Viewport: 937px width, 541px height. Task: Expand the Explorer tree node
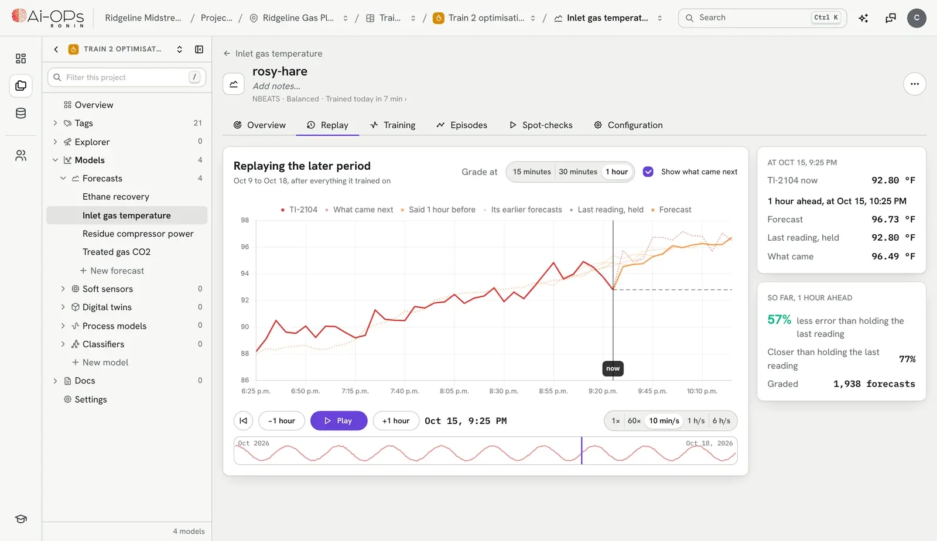point(55,142)
